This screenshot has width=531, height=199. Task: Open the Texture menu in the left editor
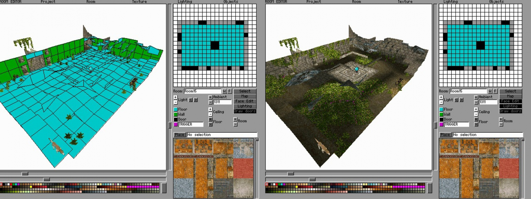[x=139, y=2]
